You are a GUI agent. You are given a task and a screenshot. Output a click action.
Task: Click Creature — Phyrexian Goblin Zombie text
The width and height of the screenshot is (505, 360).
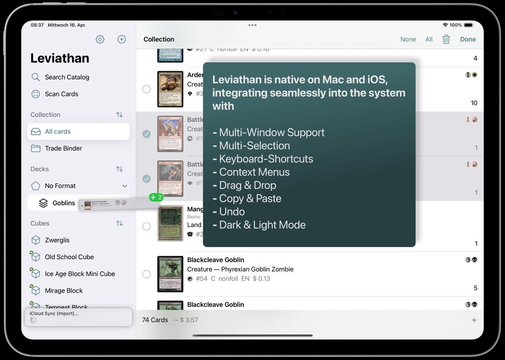240,269
